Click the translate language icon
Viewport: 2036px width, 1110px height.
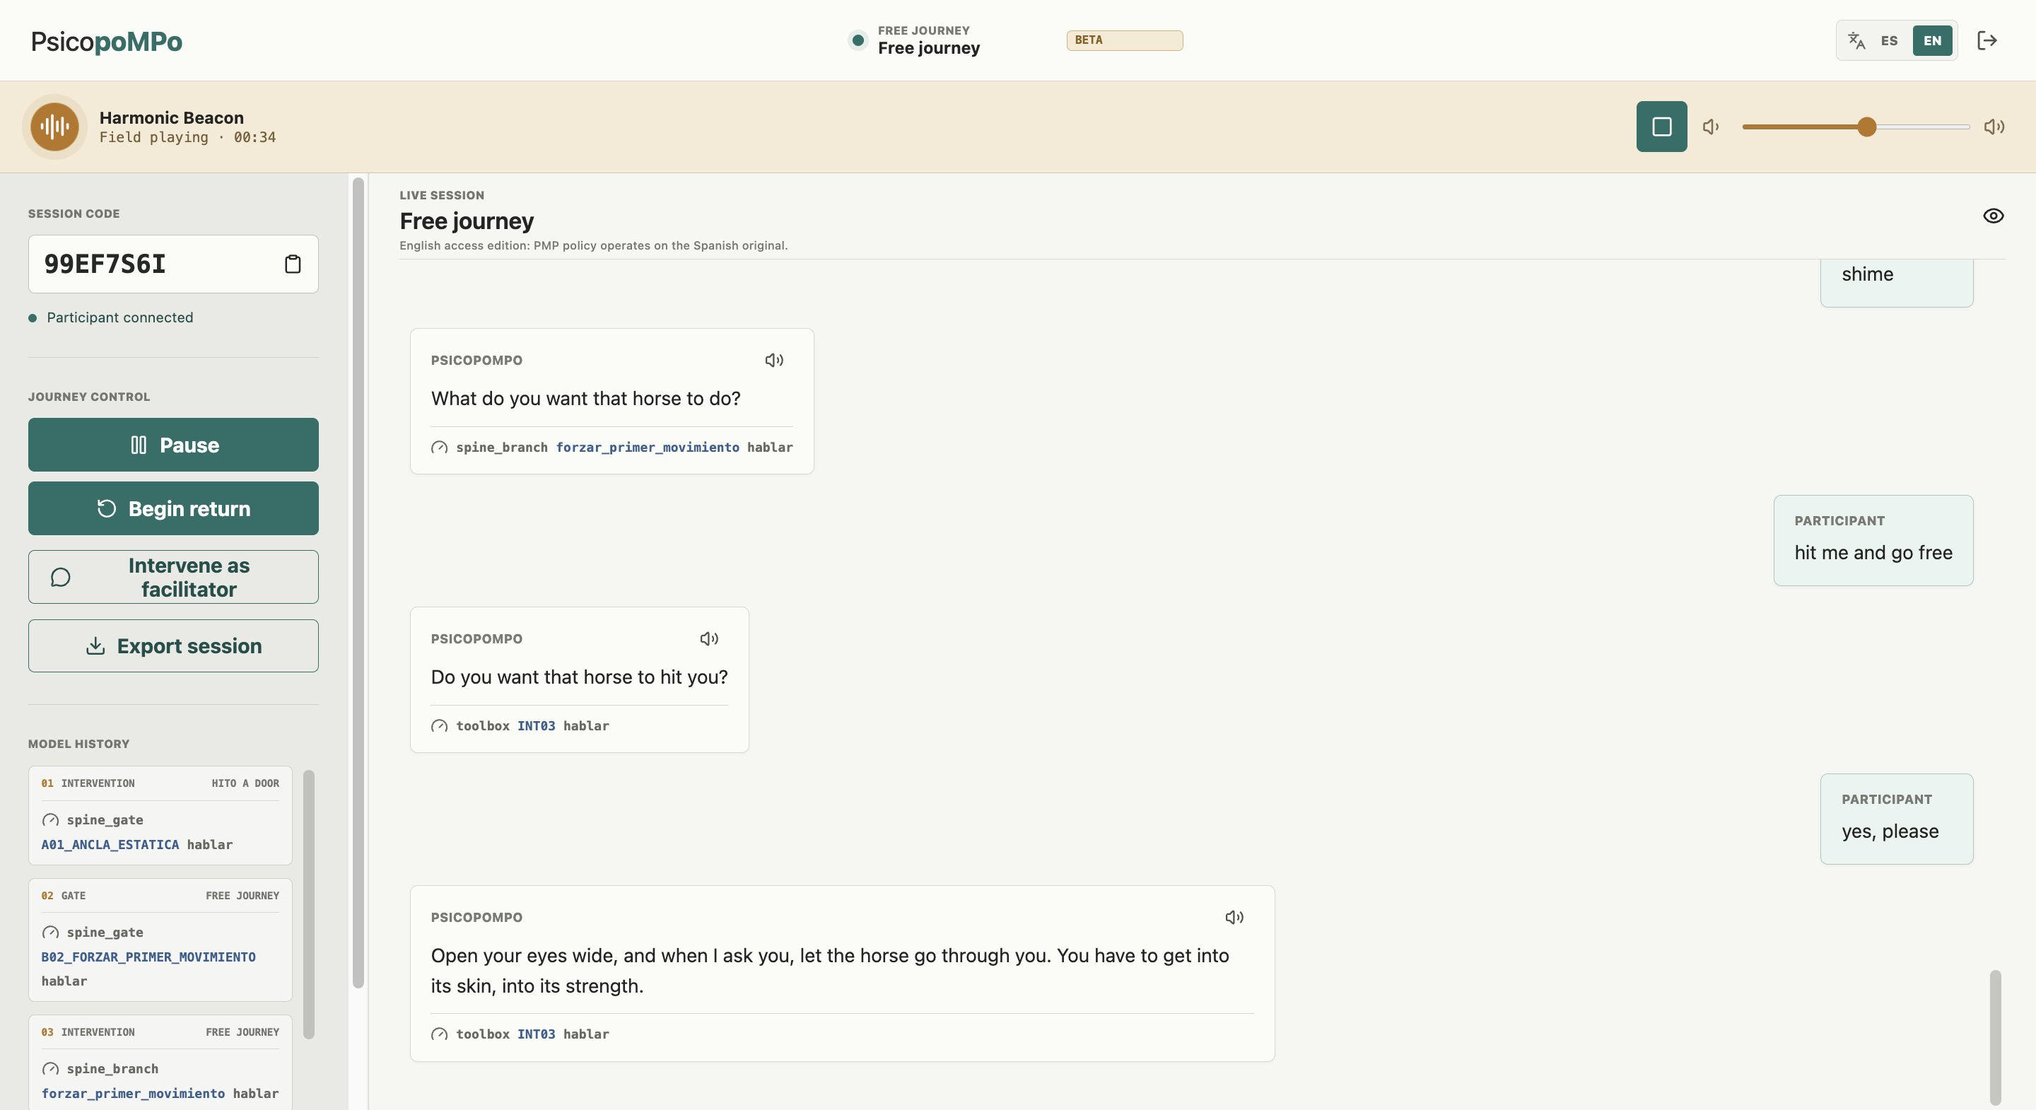click(1856, 40)
